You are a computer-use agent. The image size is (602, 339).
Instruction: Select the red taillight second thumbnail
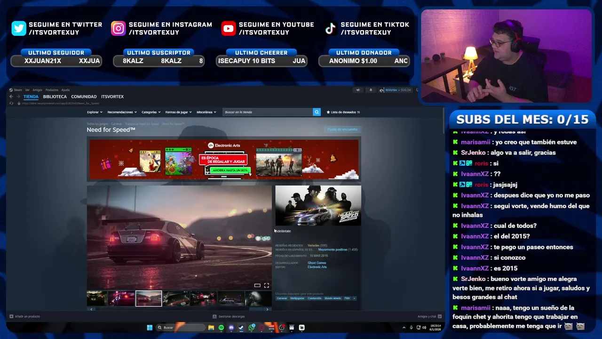[121, 299]
